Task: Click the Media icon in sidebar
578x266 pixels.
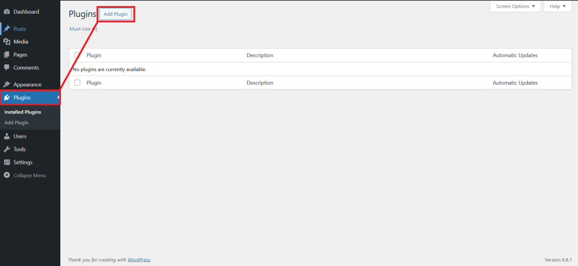Action: point(7,42)
